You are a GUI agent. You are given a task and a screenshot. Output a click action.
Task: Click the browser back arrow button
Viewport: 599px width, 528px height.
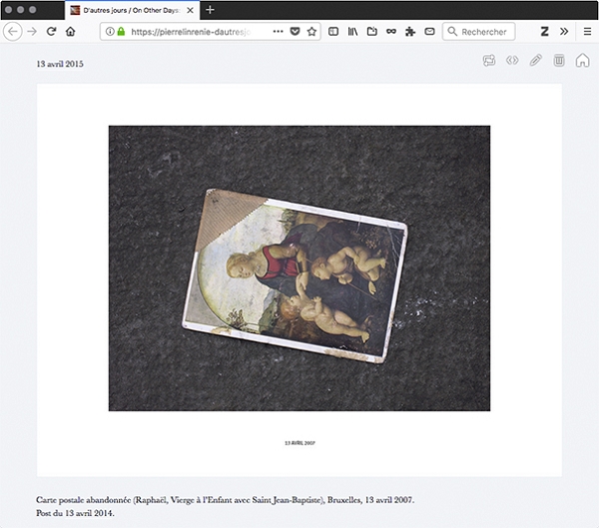13,31
